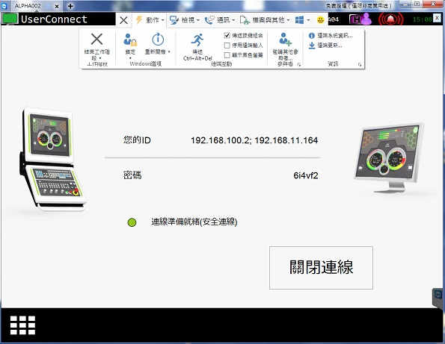Open the 檢視 (View) toolbar menu
Viewport: 445px width, 344px height.
[x=185, y=20]
